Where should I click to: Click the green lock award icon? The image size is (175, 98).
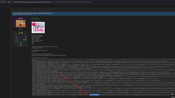pyautogui.click(x=20, y=43)
